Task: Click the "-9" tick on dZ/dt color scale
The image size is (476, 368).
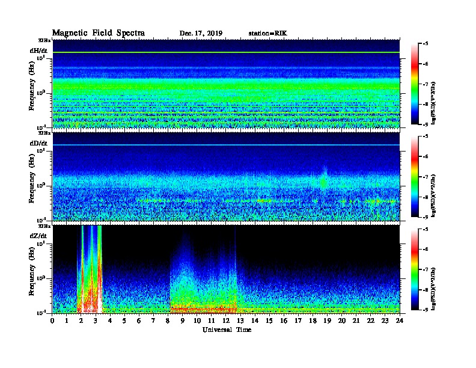Action: pos(426,310)
